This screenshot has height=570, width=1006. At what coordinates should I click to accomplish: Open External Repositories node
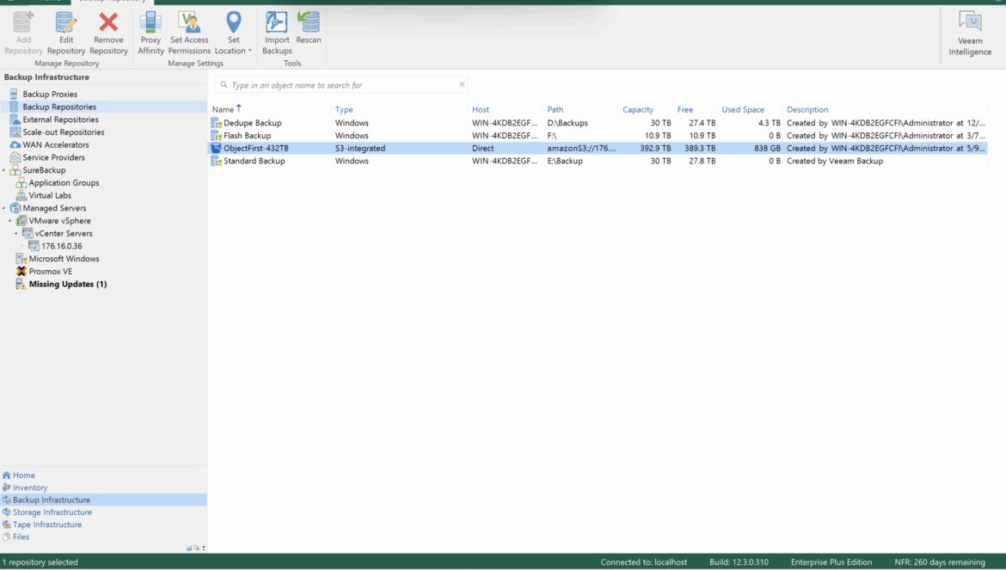60,120
